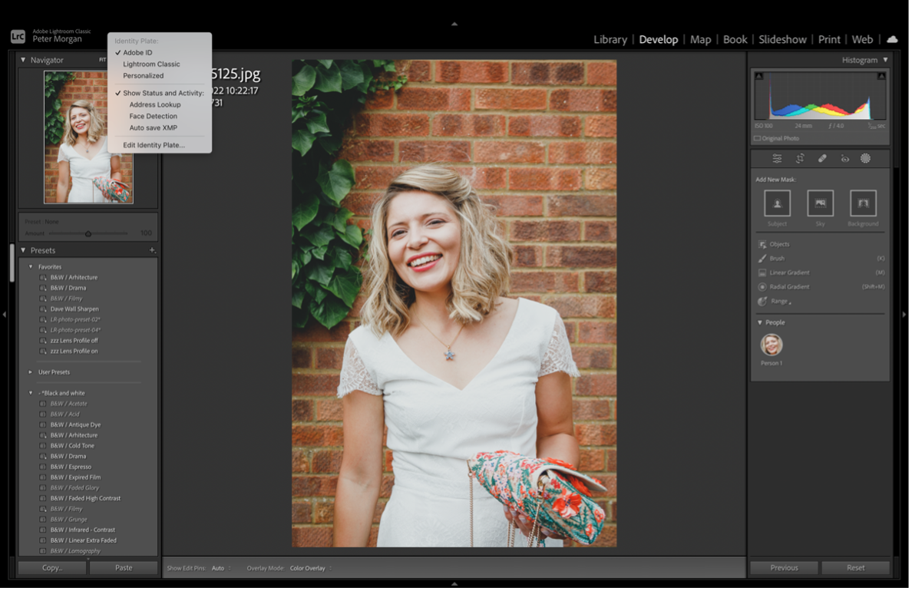Choose Edit Identity Plate from menu

coord(154,145)
